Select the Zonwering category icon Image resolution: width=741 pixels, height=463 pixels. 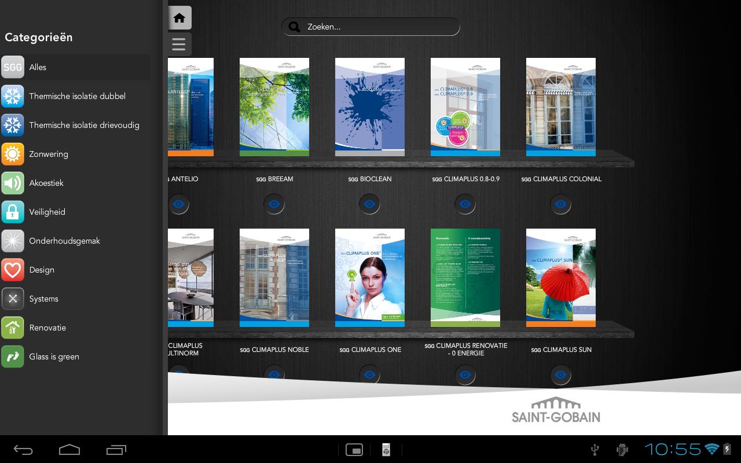(x=13, y=154)
